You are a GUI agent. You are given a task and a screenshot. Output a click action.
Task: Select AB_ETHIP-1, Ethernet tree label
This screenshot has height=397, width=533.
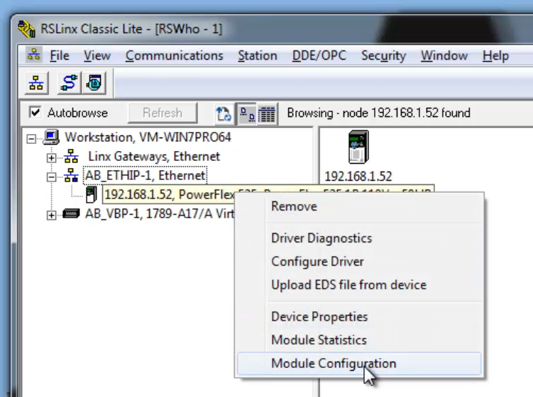coord(145,176)
